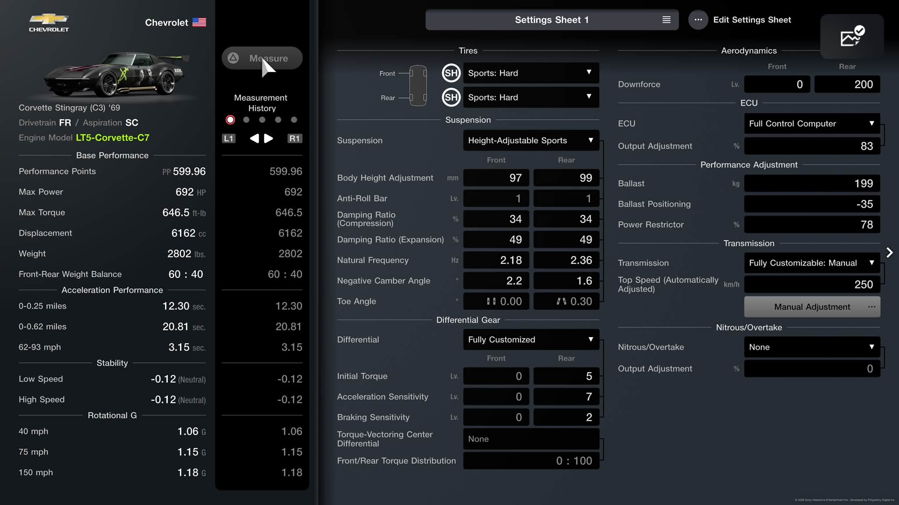Open the rear tires Sports: Hard dropdown
899x505 pixels.
pyautogui.click(x=531, y=97)
